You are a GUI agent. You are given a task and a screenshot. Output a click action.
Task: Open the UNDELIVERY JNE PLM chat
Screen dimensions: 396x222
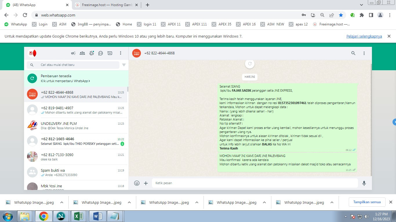[76, 126]
